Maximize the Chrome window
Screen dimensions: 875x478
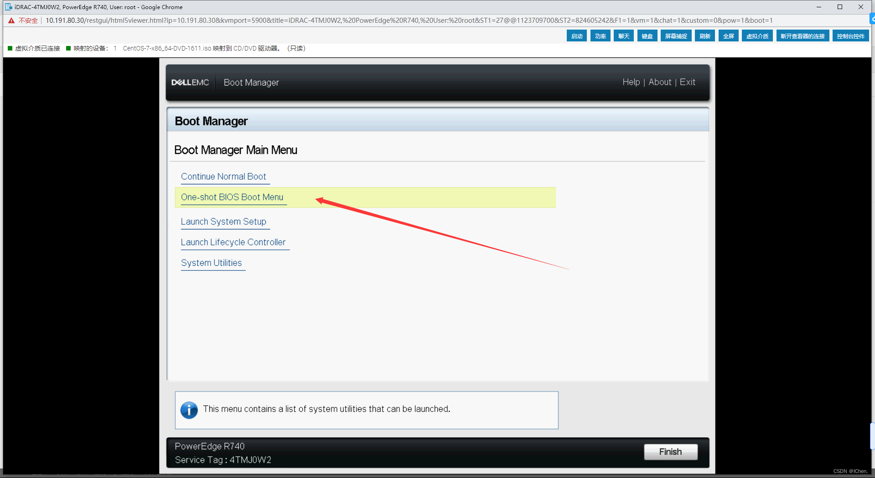tap(840, 7)
